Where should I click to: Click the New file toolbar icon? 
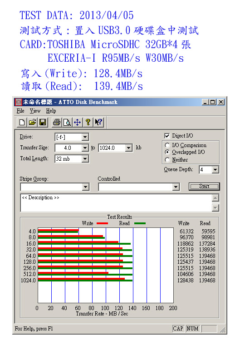pos(22,122)
